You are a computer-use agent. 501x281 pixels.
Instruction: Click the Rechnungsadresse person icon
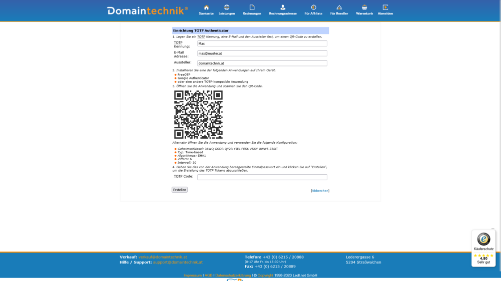[283, 7]
